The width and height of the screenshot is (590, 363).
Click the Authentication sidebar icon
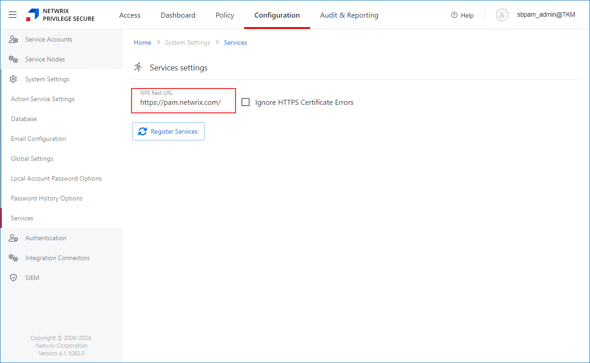point(13,238)
